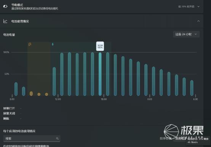The image size is (211, 147).
Task: Collapse the 电池使用情况 section
Action: 198,21
